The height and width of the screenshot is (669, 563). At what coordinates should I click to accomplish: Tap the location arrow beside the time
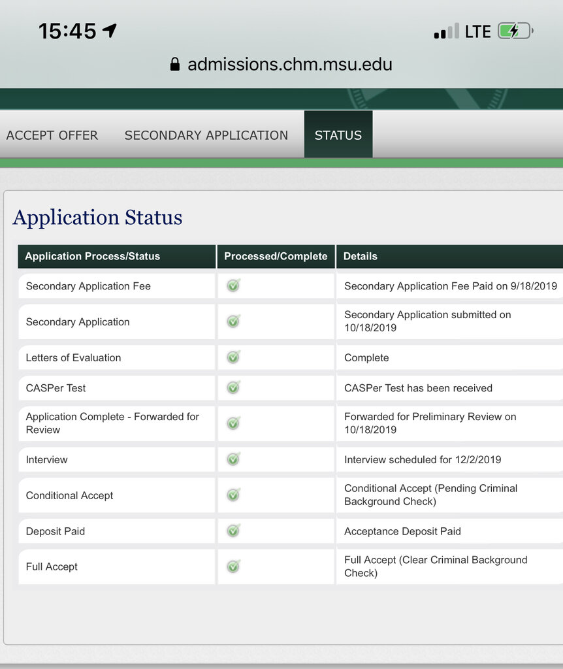click(x=110, y=30)
